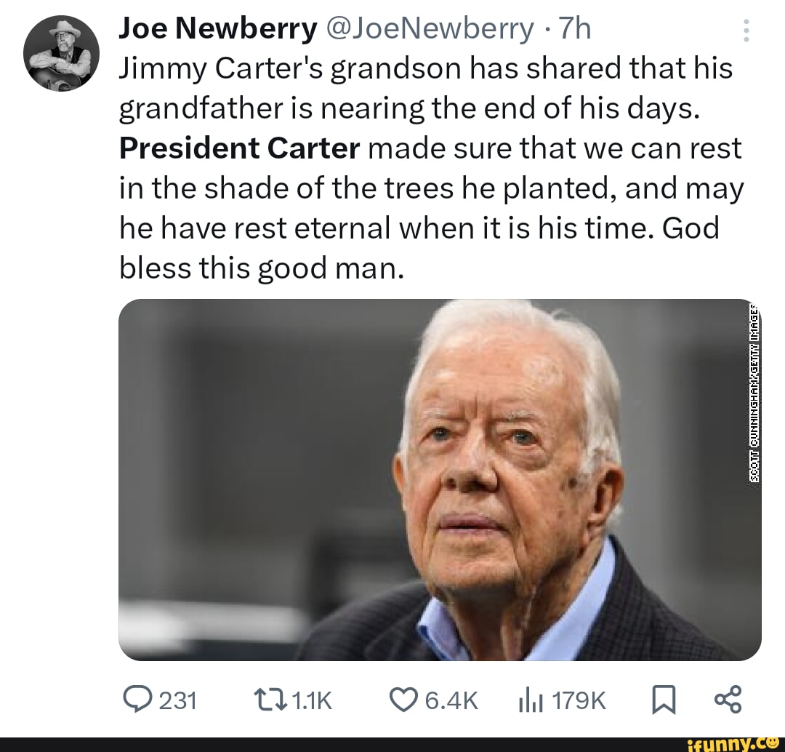
Task: Open the reply icon to comment
Action: click(138, 700)
